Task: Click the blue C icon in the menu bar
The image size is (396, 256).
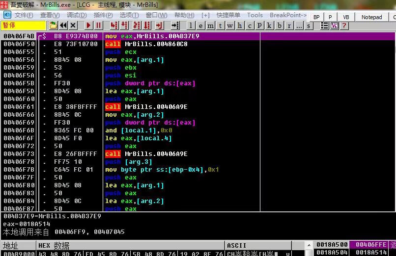Action: click(7, 15)
